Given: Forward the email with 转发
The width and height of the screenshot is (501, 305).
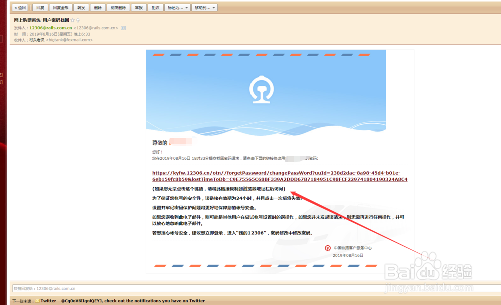Looking at the screenshot, I should (81, 8).
